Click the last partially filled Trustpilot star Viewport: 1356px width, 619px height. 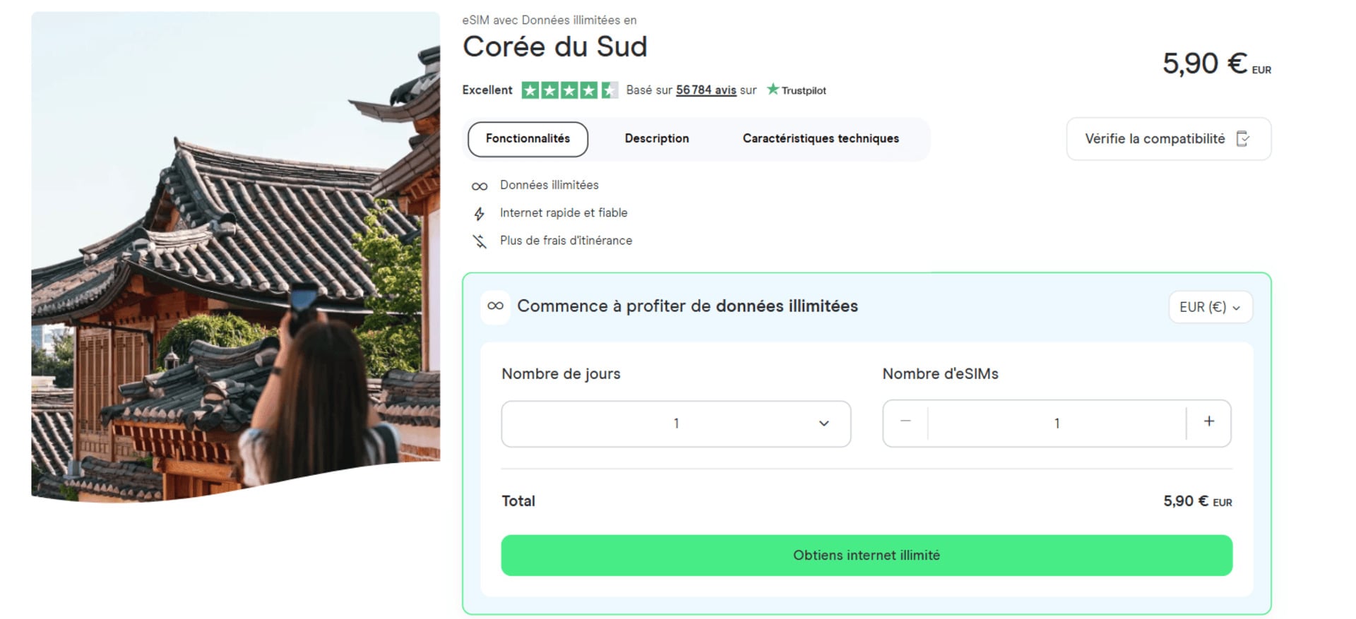coord(607,90)
